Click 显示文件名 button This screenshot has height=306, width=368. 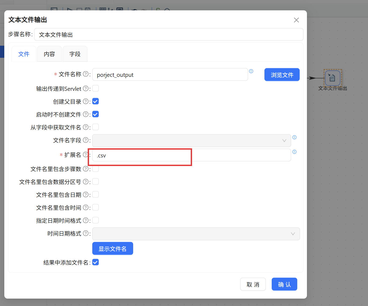[x=112, y=249]
